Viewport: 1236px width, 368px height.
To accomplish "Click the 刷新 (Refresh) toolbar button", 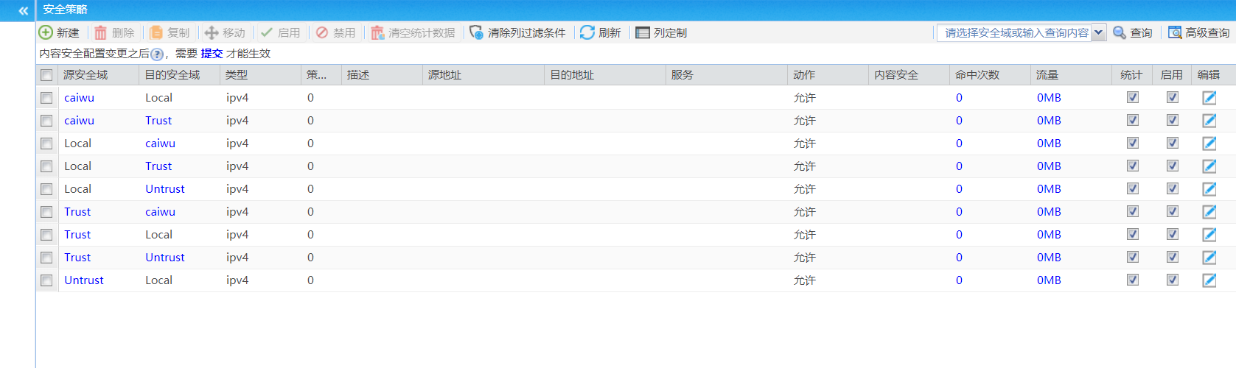I will [x=600, y=32].
